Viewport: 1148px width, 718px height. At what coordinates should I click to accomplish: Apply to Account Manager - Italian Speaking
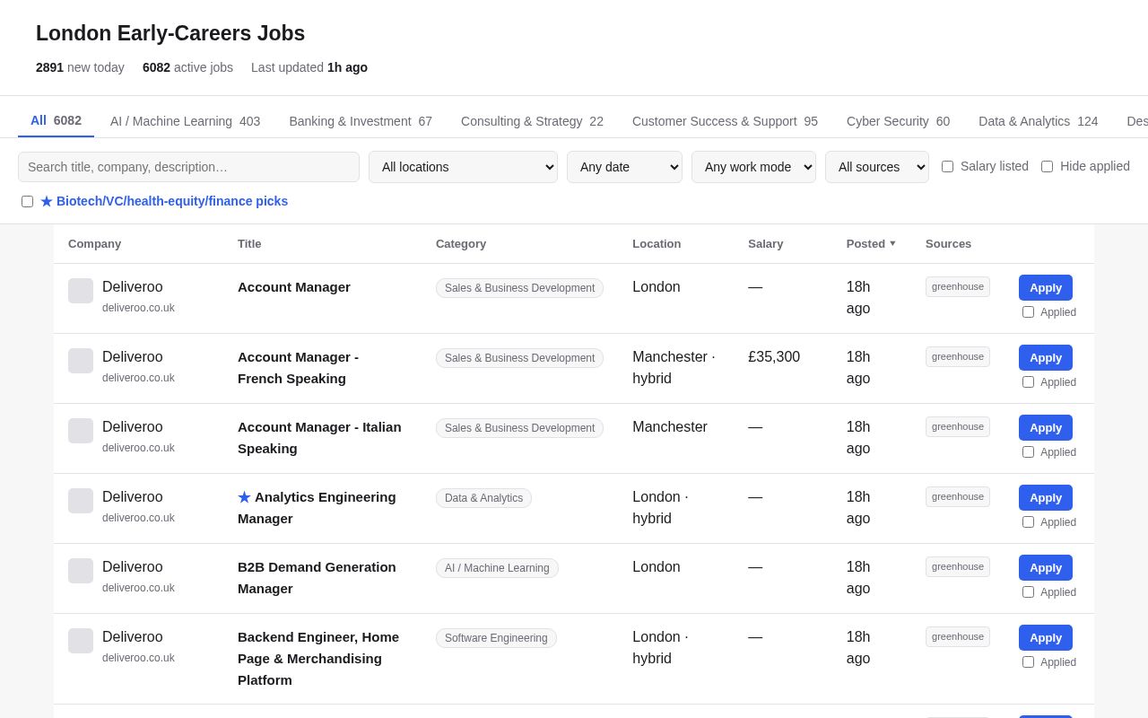[x=1046, y=427]
